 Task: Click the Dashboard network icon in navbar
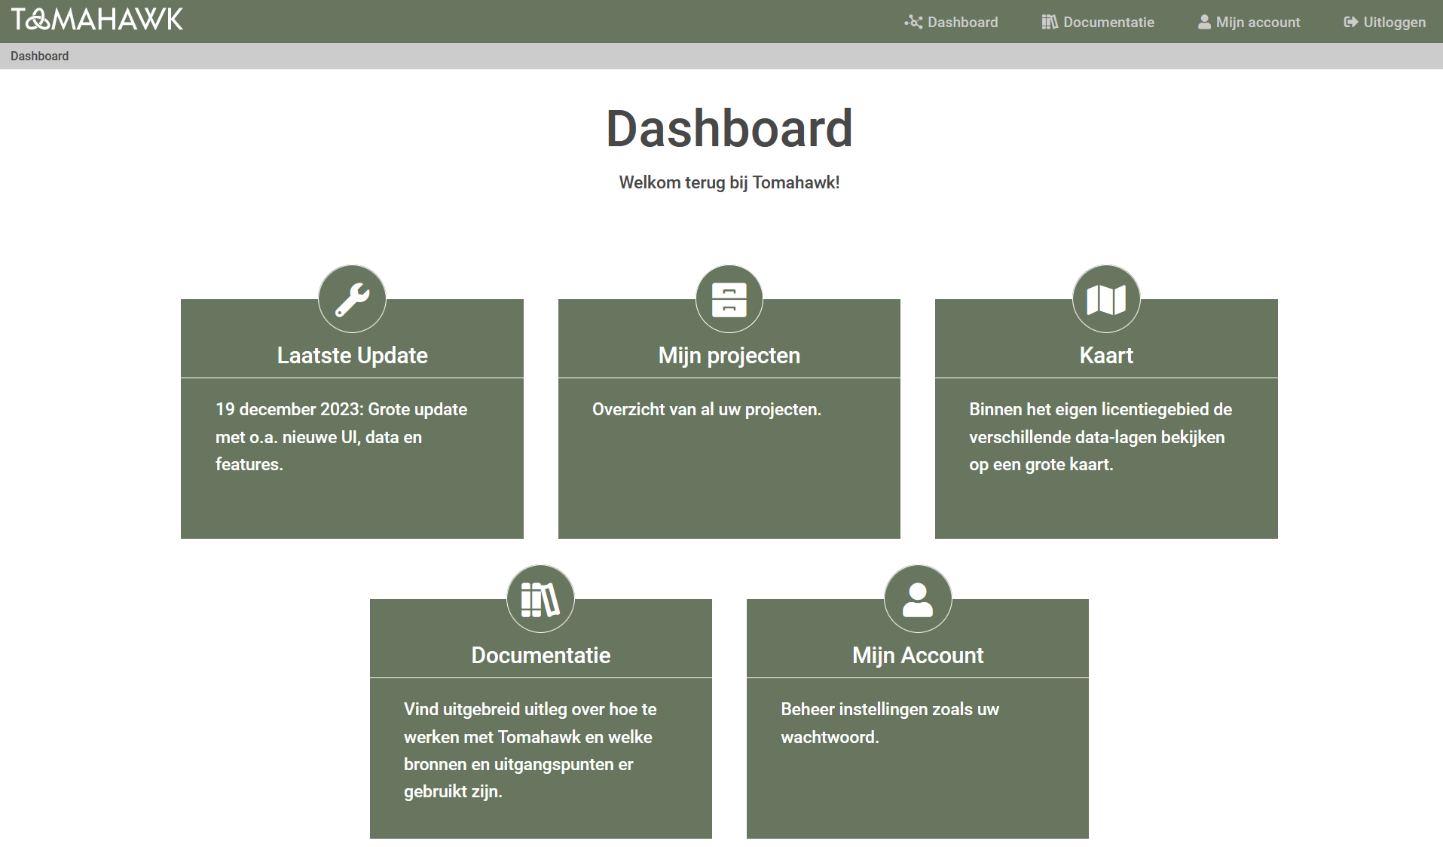pos(913,22)
